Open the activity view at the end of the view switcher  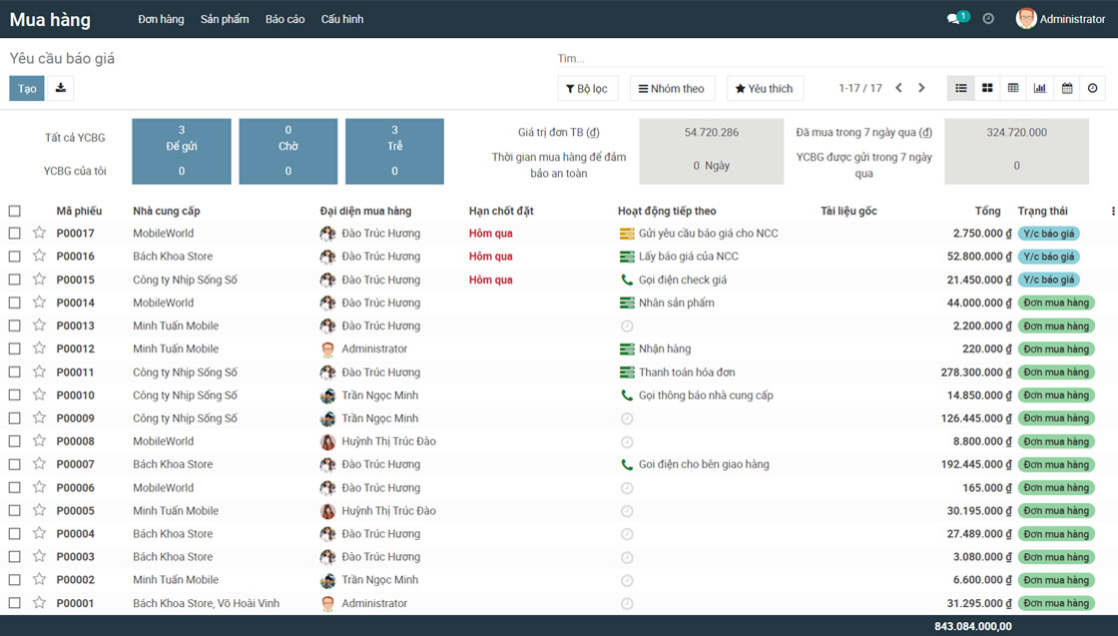[x=1093, y=88]
